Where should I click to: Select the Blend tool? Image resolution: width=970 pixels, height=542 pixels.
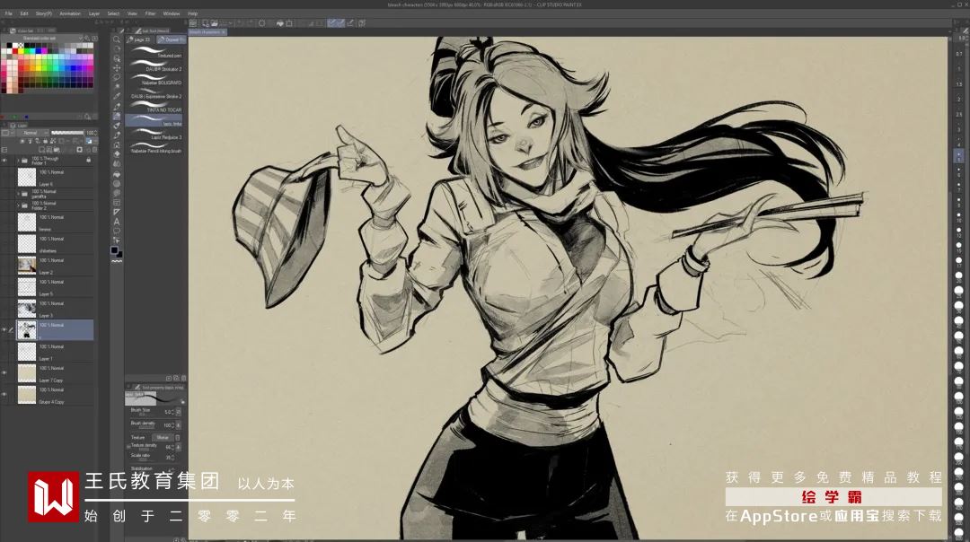[x=116, y=163]
